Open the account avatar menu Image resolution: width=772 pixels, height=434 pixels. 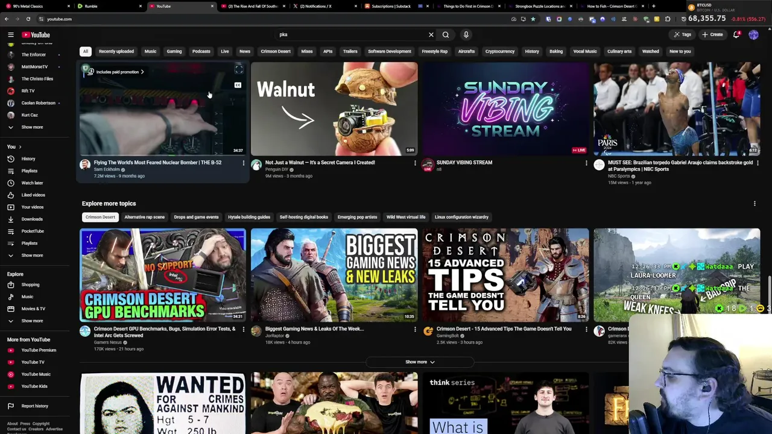tap(754, 34)
